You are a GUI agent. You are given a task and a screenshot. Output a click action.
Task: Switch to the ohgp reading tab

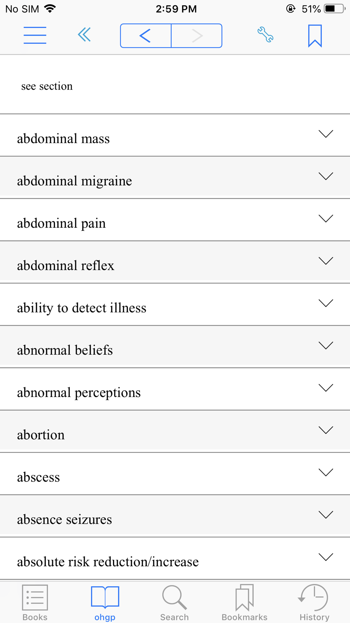click(x=105, y=603)
